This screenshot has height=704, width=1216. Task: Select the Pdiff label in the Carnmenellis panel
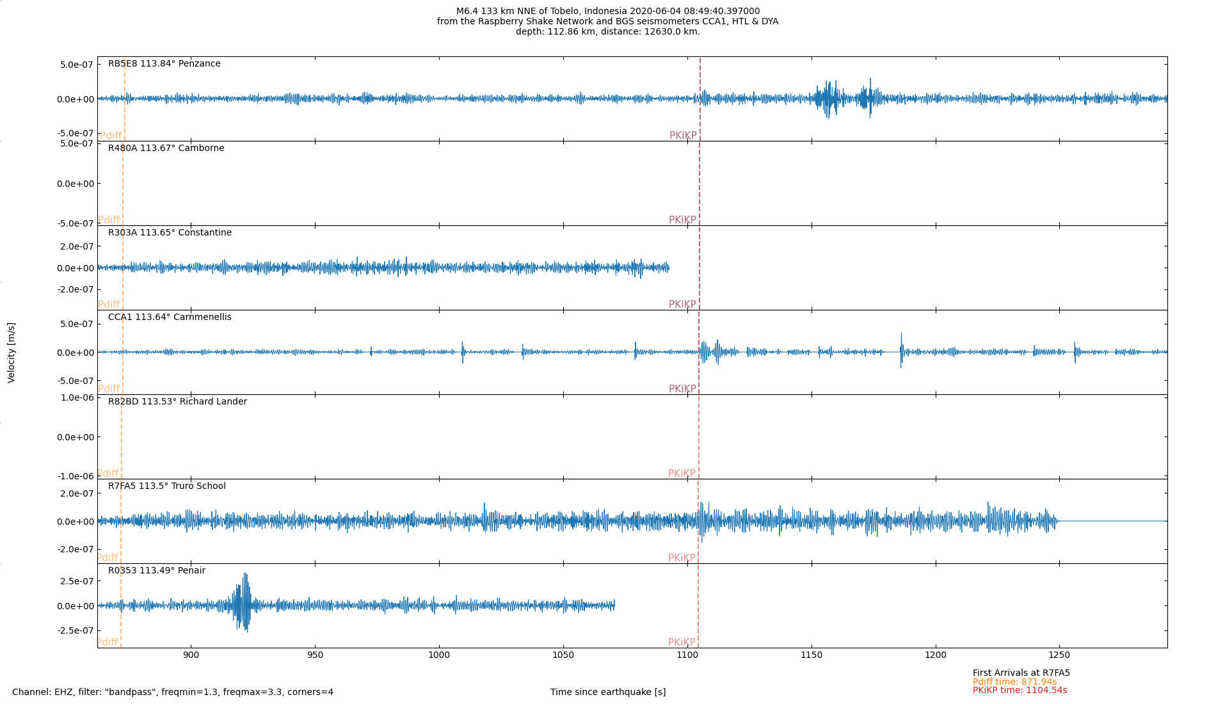tap(109, 389)
